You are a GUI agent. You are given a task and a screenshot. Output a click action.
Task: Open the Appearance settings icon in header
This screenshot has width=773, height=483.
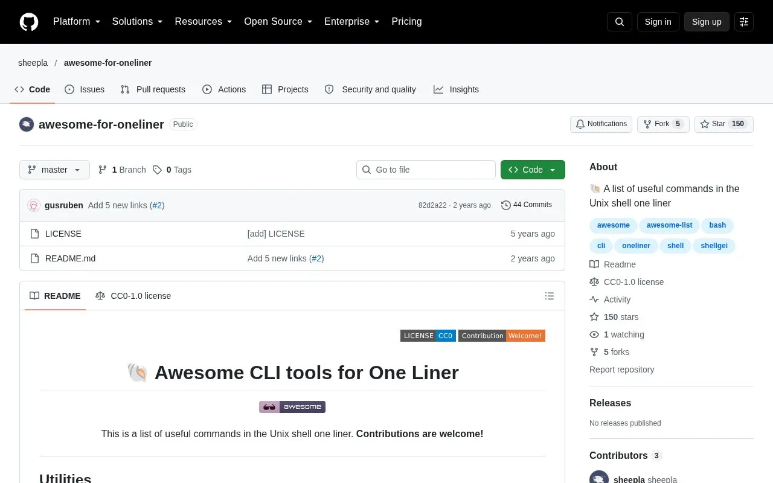click(744, 22)
